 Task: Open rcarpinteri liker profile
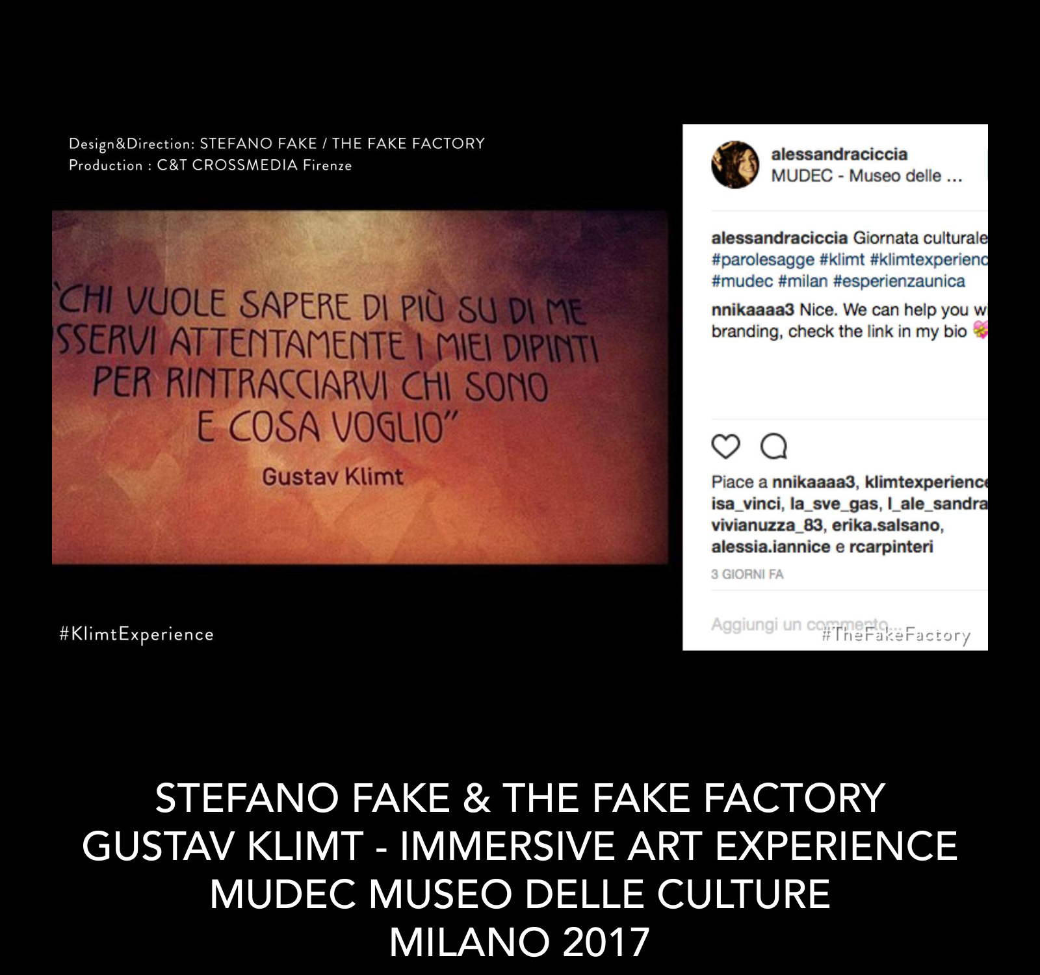[890, 547]
